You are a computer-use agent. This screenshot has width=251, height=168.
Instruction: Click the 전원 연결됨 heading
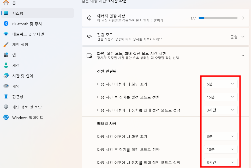tap(107, 71)
